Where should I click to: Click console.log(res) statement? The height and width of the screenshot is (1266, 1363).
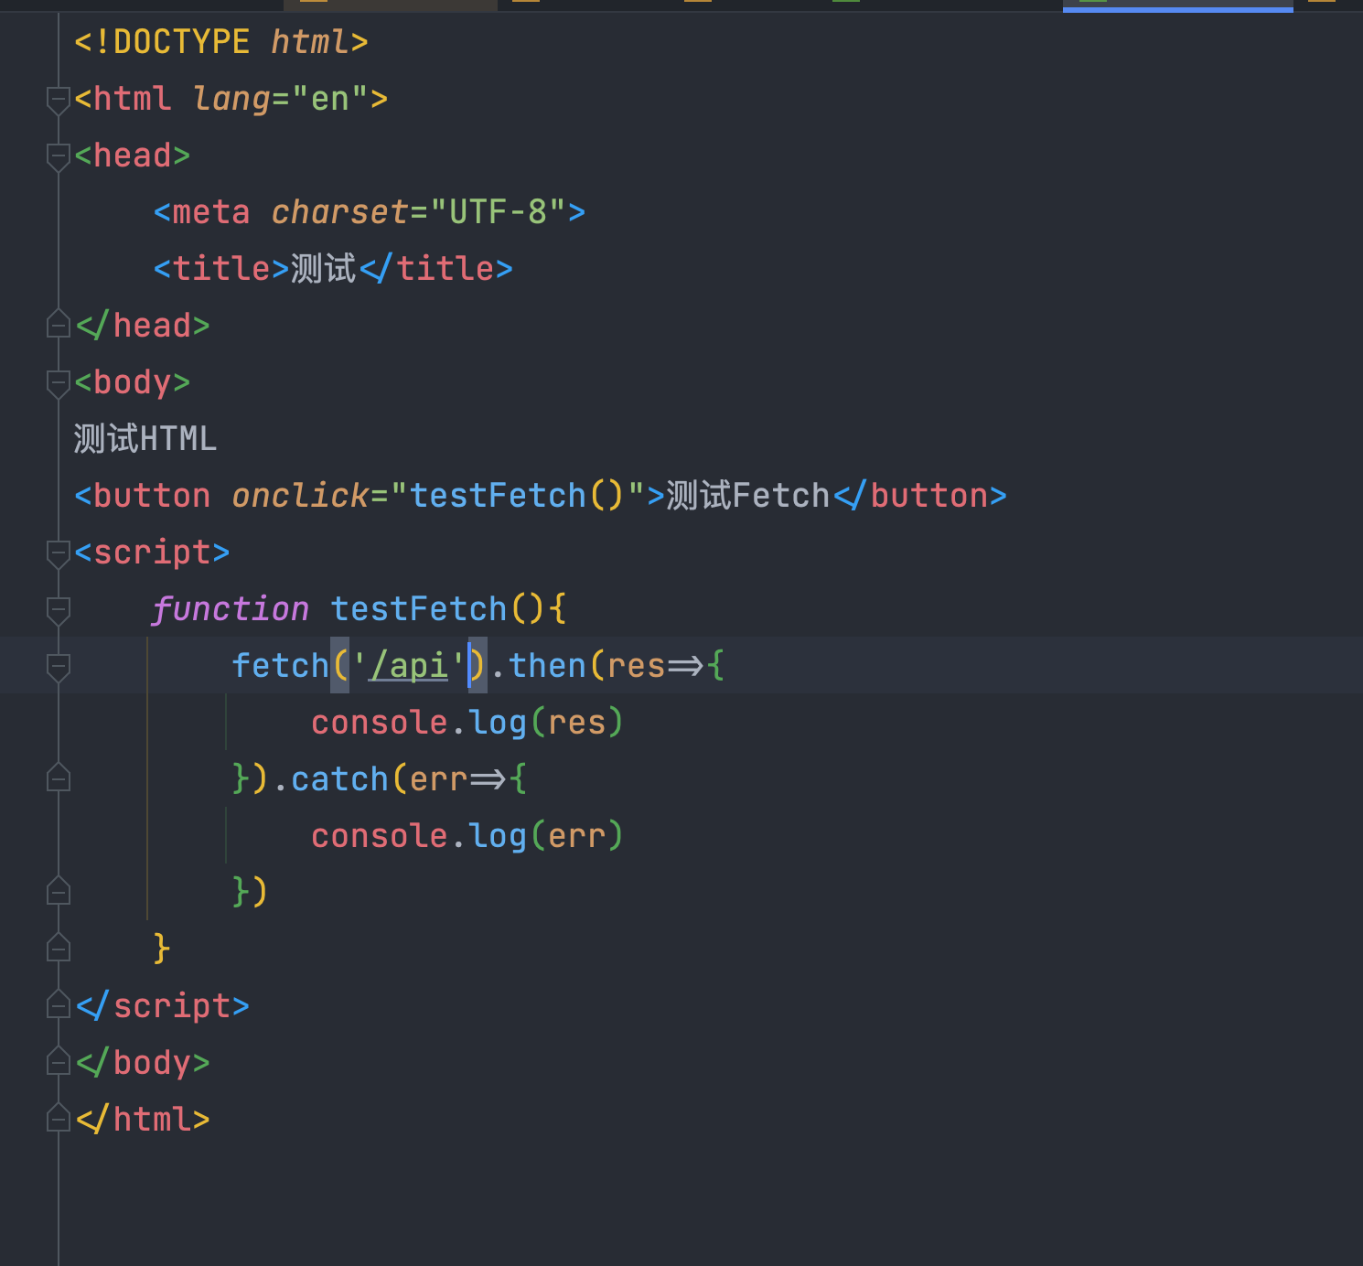467,723
